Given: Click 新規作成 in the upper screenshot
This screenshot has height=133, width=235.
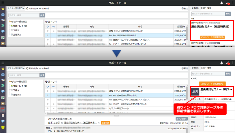Looking at the screenshot, I should click(44, 8).
